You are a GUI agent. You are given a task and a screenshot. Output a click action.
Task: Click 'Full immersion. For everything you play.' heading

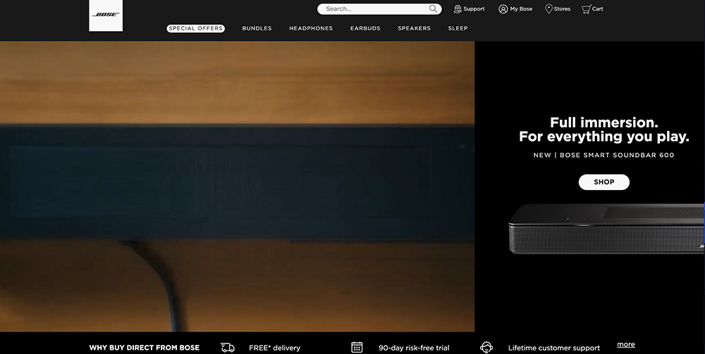(604, 129)
